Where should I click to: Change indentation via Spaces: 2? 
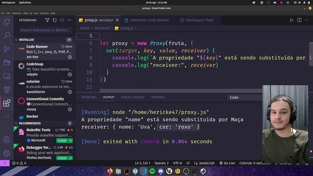(161, 163)
